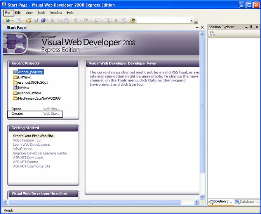Open the Help menu
The image size is (261, 214).
click(70, 13)
